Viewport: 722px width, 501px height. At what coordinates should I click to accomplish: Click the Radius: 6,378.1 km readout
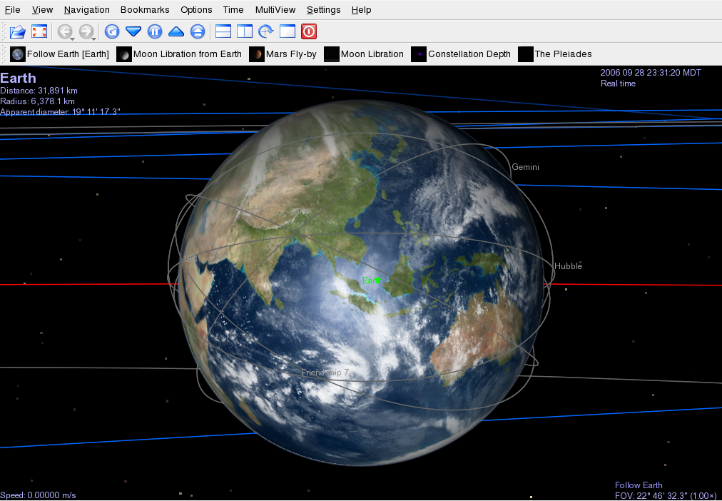click(37, 101)
